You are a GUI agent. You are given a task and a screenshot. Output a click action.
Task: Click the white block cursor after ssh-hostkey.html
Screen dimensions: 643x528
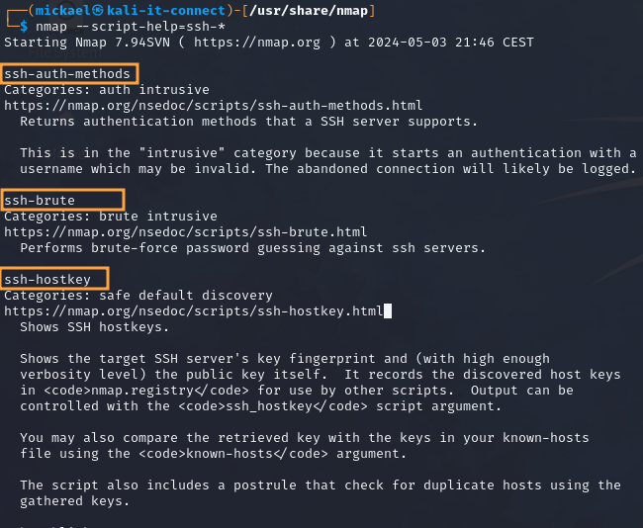click(389, 311)
